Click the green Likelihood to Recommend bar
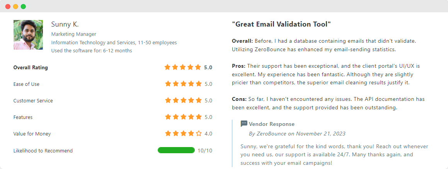 tap(176, 150)
